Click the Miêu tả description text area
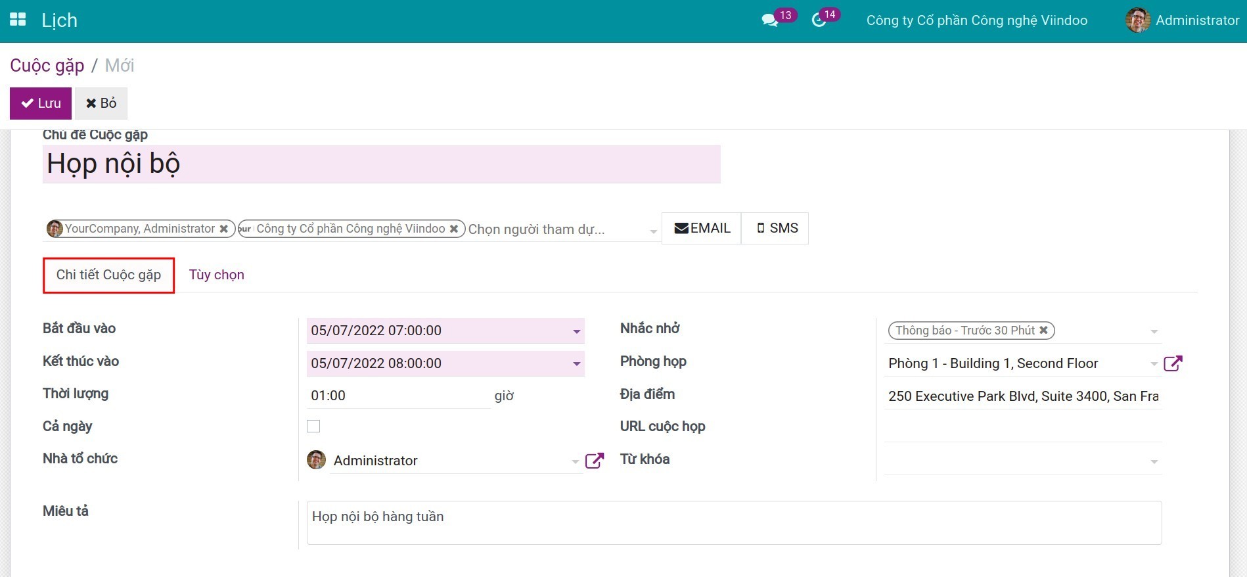Image resolution: width=1247 pixels, height=577 pixels. pyautogui.click(x=733, y=522)
